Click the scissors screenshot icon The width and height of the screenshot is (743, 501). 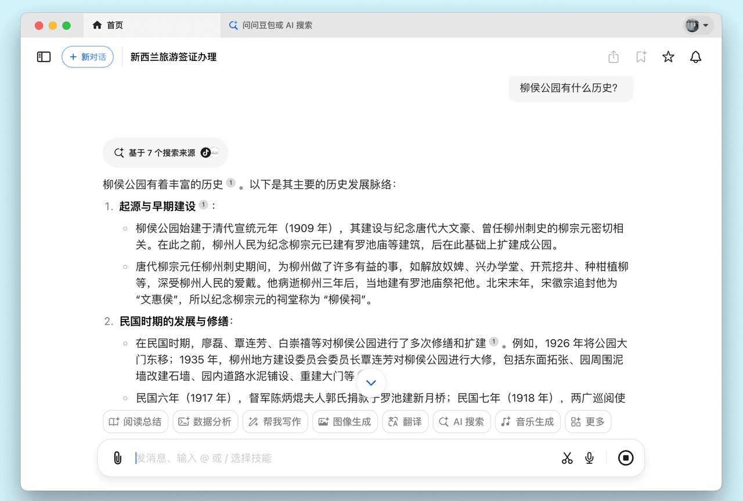pos(567,458)
